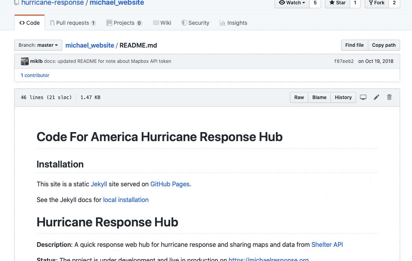Image resolution: width=412 pixels, height=261 pixels.
Task: Click the 'Installation' heading
Action: (60, 164)
